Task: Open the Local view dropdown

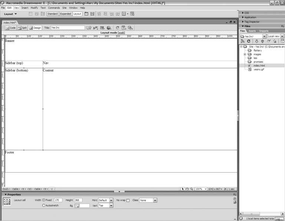Action: (276, 36)
